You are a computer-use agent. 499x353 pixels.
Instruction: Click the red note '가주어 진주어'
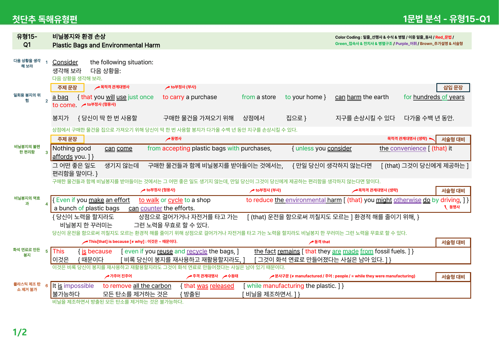tap(121, 276)
